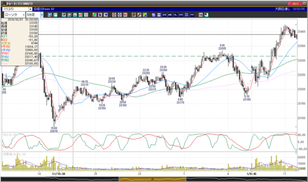Click the brown gear settings icon
The image size is (308, 182).
(x=134, y=15)
